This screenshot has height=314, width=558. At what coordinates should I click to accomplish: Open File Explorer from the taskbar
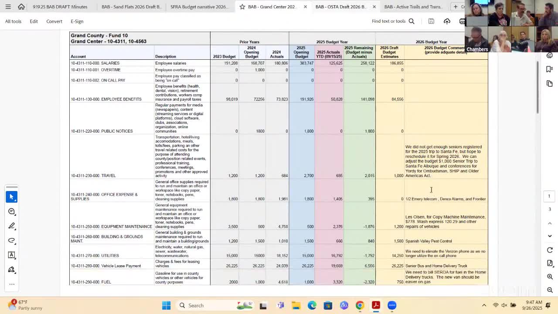point(296,305)
